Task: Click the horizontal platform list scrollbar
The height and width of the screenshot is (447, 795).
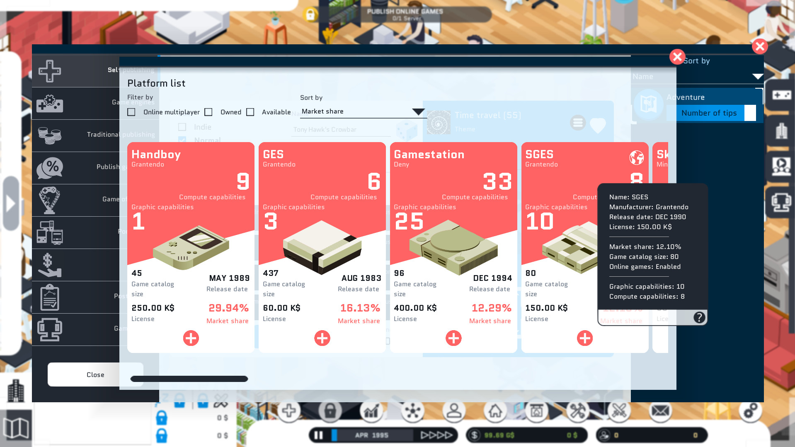Action: click(x=189, y=379)
